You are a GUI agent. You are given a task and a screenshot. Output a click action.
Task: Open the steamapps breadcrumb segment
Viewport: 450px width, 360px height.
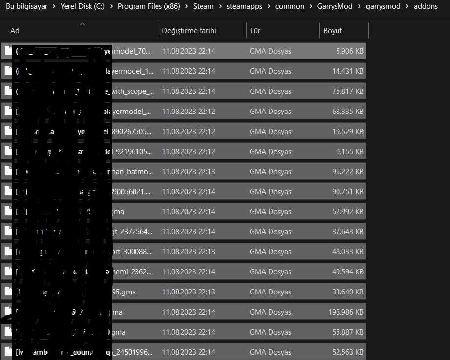pyautogui.click(x=244, y=6)
